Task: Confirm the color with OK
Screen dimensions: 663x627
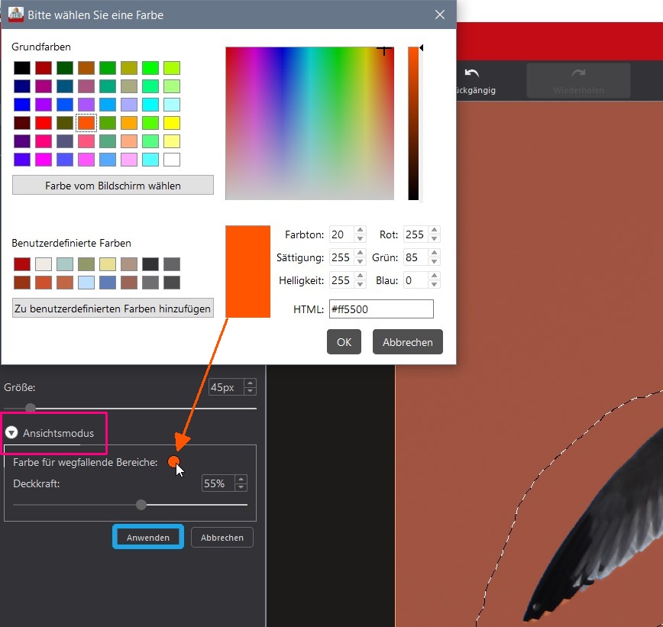Action: point(344,341)
